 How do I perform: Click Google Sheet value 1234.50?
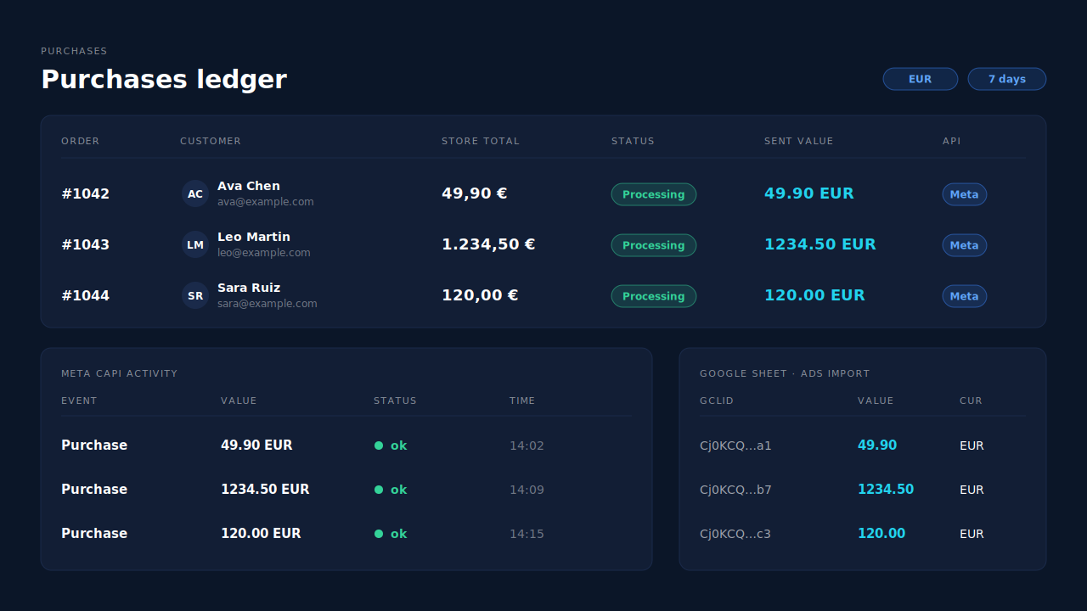[886, 490]
